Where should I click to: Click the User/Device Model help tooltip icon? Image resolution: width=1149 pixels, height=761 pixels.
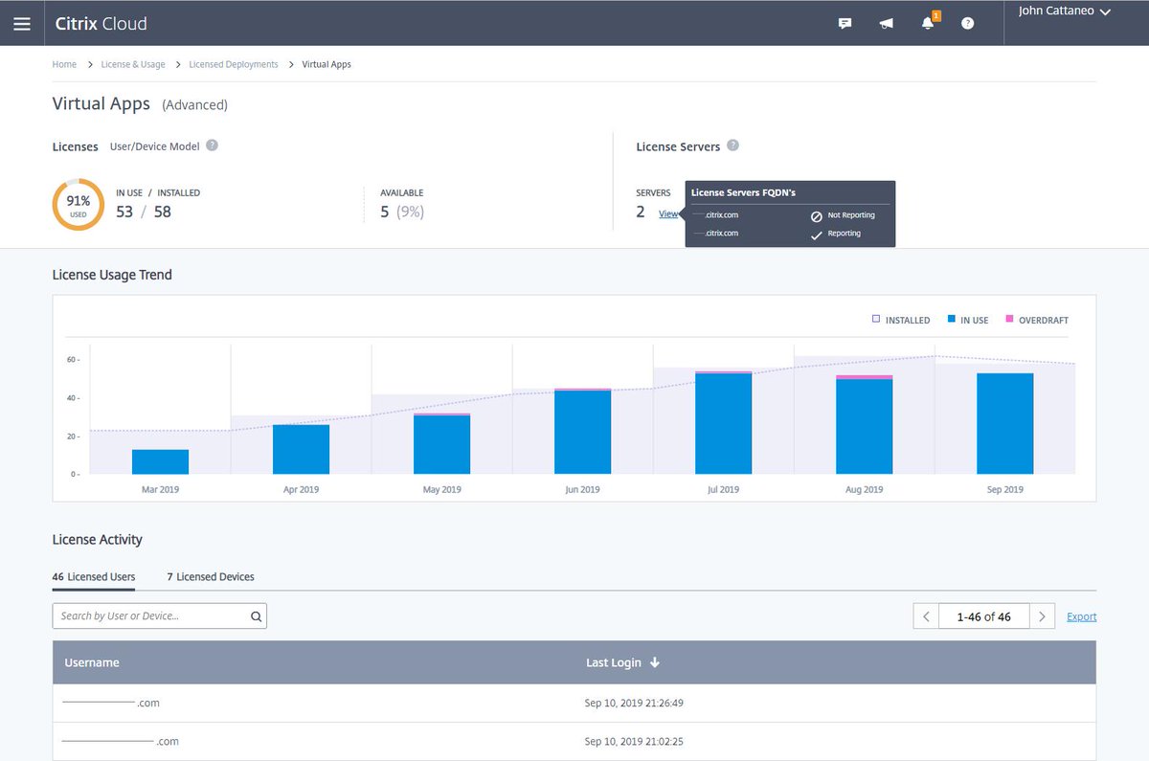(212, 145)
